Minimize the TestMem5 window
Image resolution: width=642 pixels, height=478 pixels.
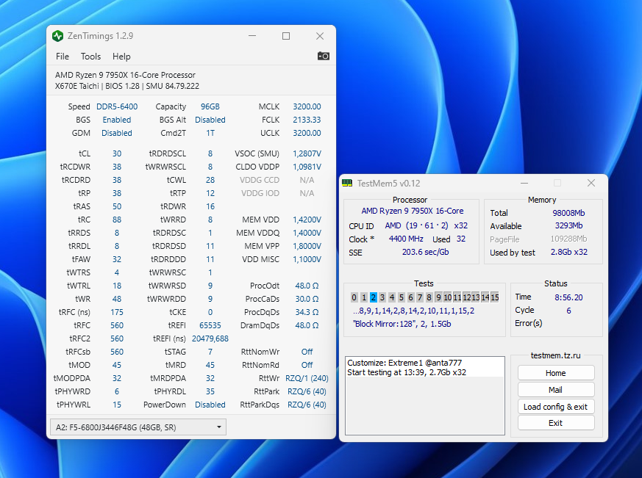point(523,183)
